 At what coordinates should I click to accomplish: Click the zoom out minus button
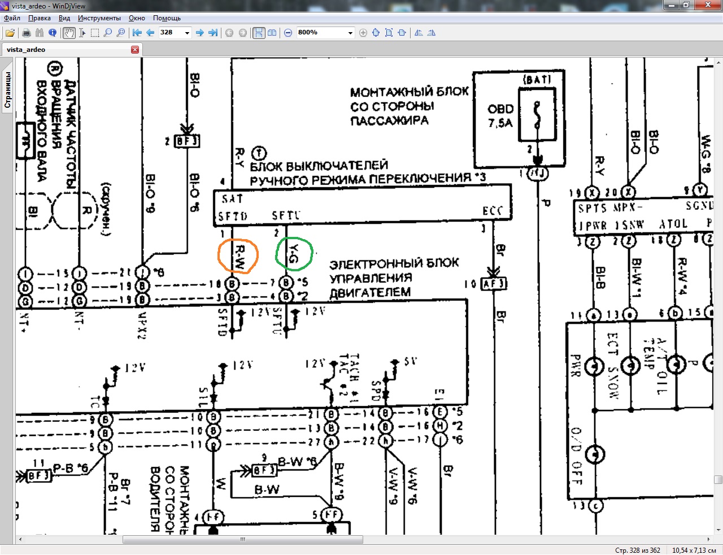tap(288, 33)
